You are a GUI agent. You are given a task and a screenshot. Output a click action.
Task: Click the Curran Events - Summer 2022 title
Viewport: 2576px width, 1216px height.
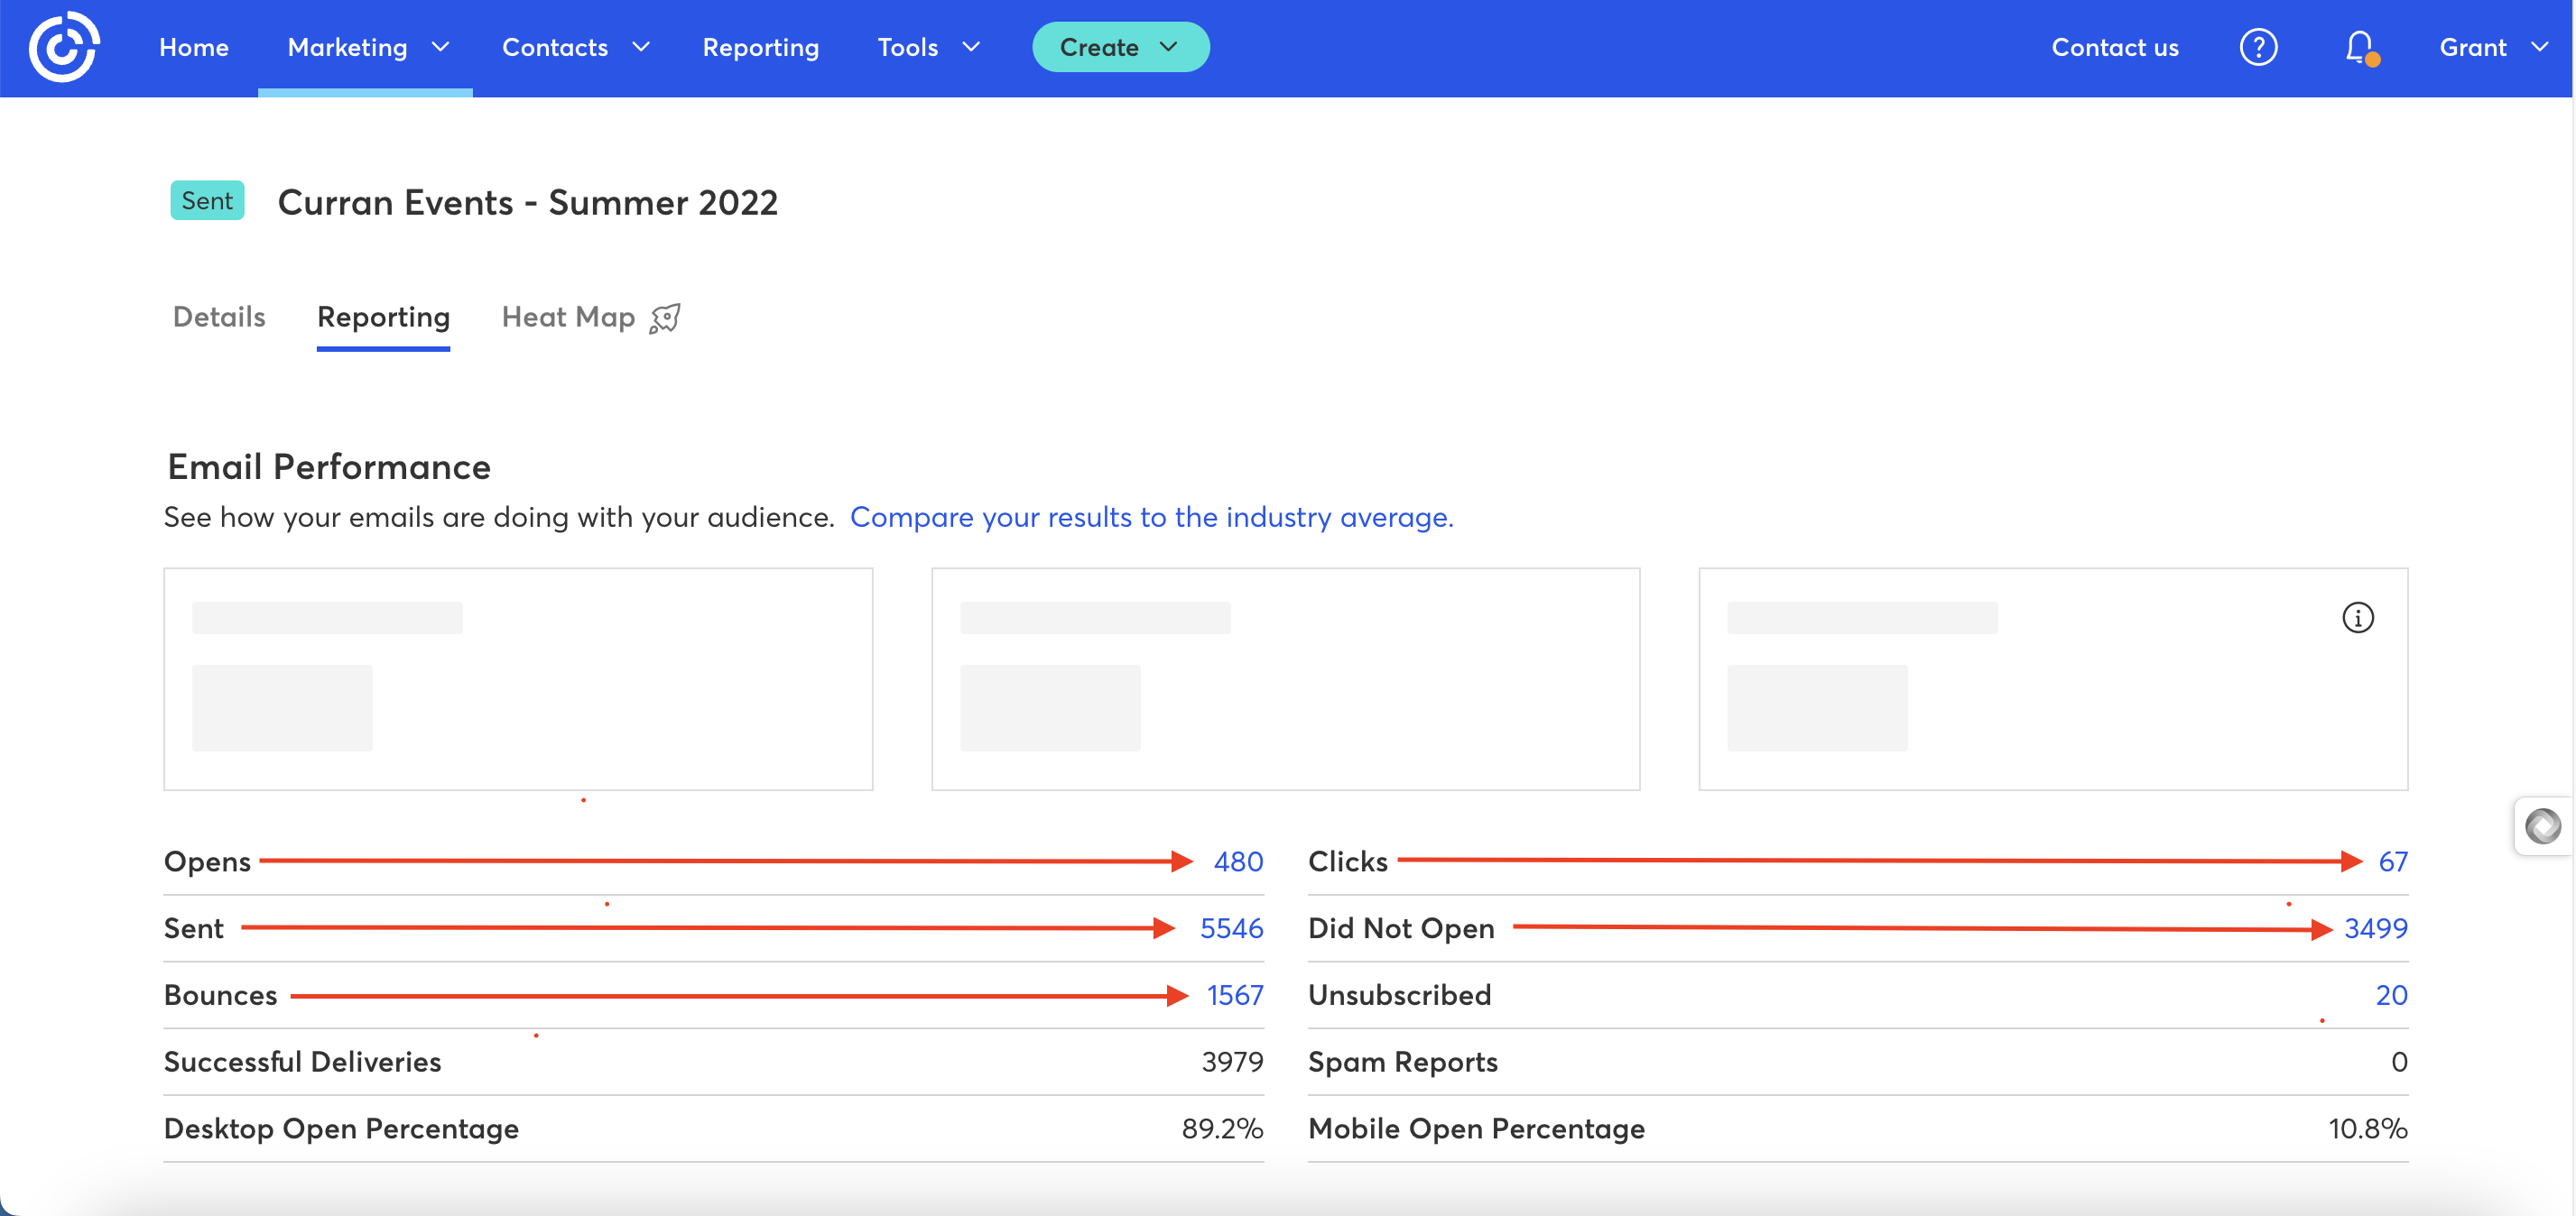click(x=527, y=203)
